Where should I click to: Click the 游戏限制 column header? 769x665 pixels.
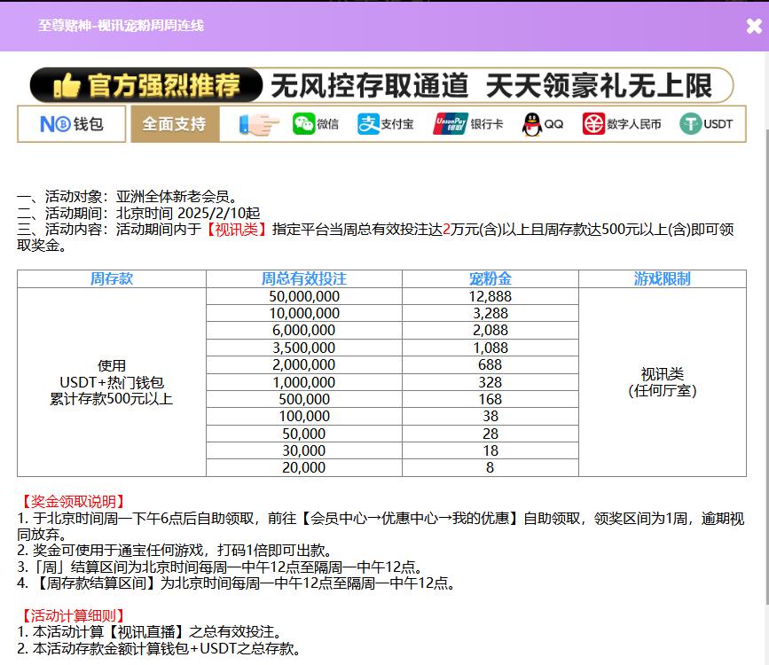point(662,278)
